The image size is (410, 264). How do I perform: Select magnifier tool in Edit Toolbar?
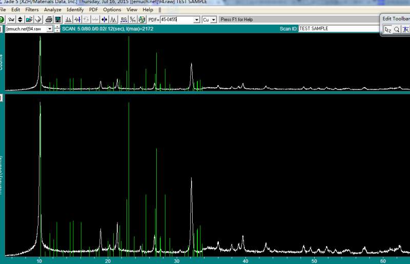tap(397, 30)
